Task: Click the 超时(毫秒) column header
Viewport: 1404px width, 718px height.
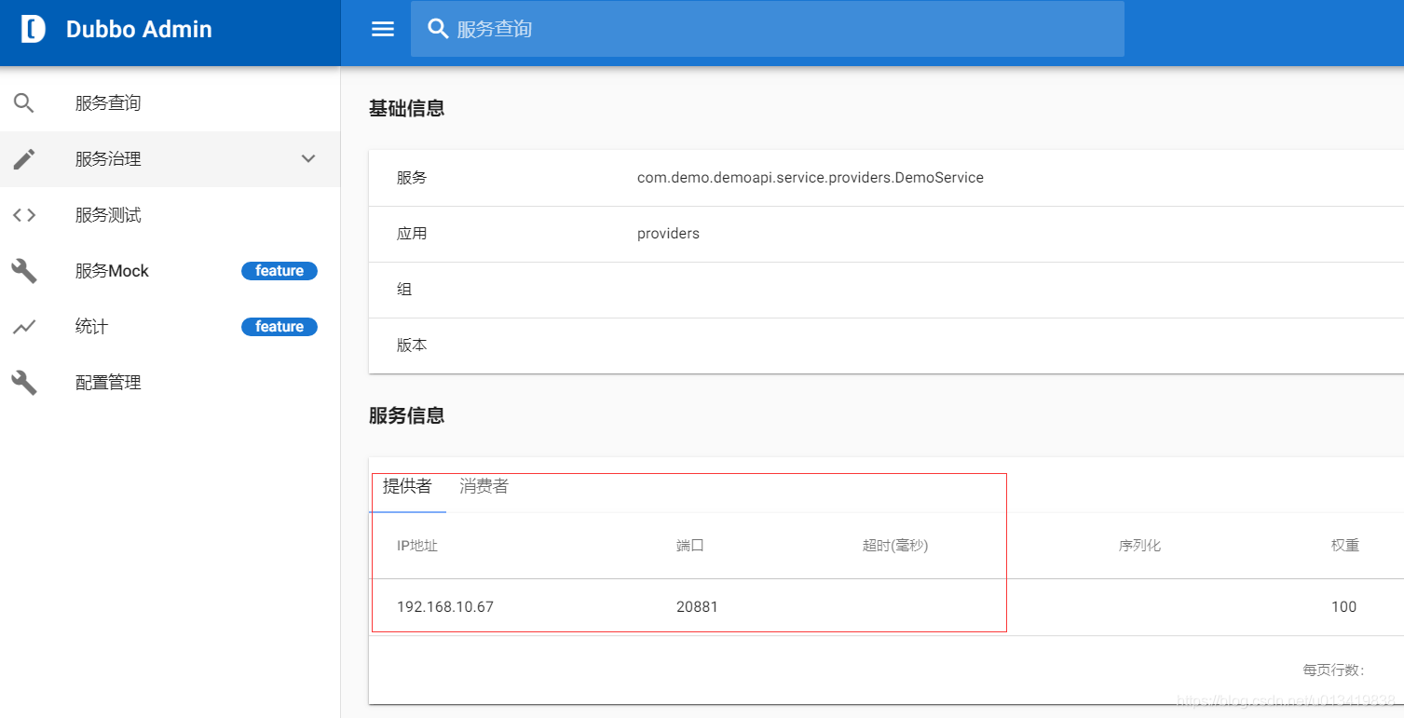Action: (895, 546)
